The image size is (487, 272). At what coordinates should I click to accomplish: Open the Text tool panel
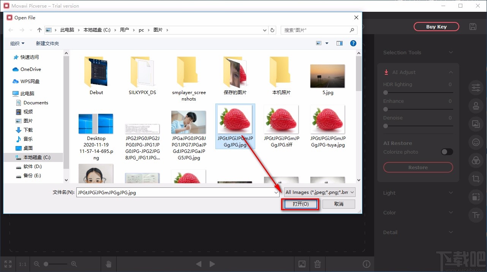476,215
